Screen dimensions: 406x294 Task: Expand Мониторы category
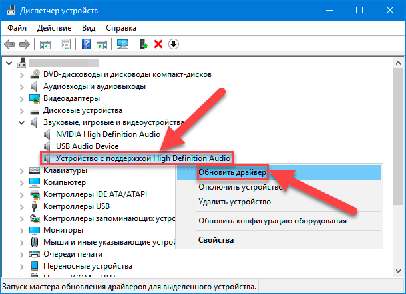[x=22, y=231]
